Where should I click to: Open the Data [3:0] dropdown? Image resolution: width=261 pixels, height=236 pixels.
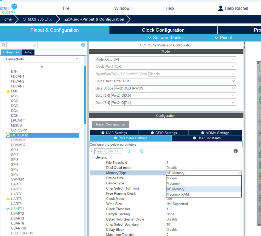tap(173, 95)
